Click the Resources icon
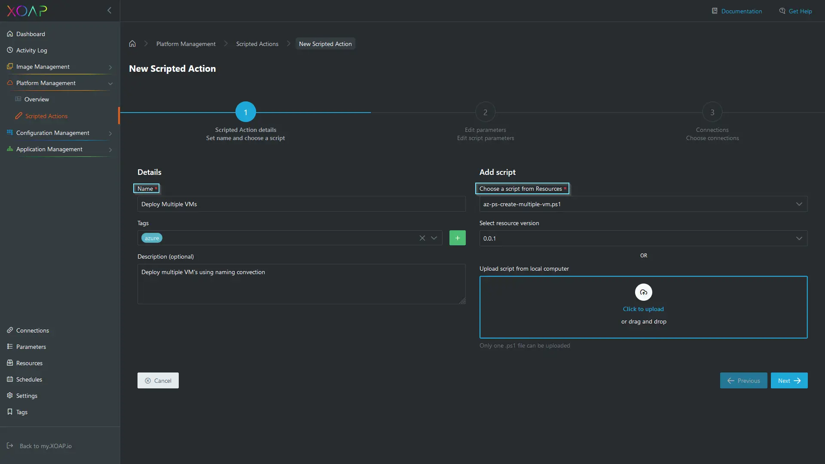This screenshot has height=464, width=825. click(10, 363)
